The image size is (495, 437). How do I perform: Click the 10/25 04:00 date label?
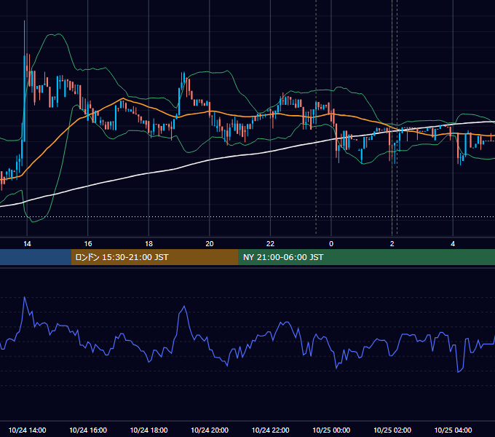pos(453,430)
